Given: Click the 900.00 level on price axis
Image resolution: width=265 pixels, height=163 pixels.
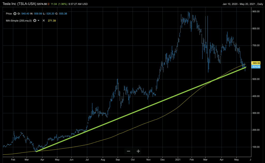Looking at the screenshot, I should pyautogui.click(x=257, y=12).
